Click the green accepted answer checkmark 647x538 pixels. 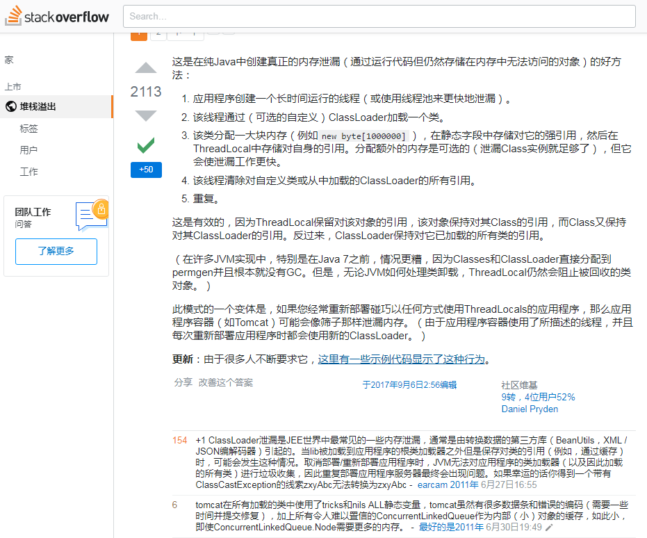pyautogui.click(x=146, y=146)
